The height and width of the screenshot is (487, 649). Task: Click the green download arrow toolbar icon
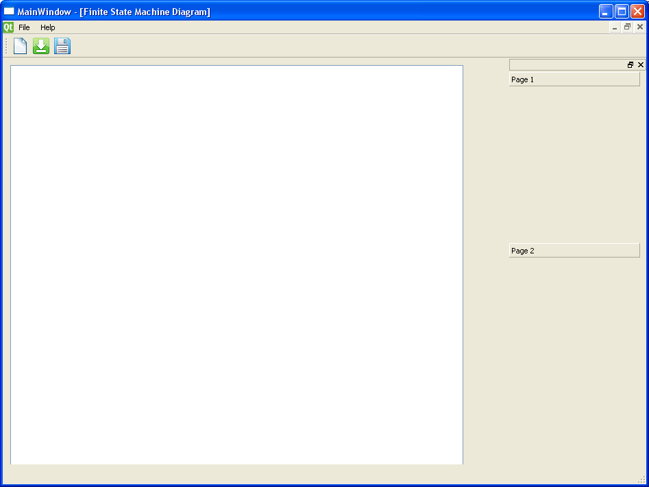[41, 46]
